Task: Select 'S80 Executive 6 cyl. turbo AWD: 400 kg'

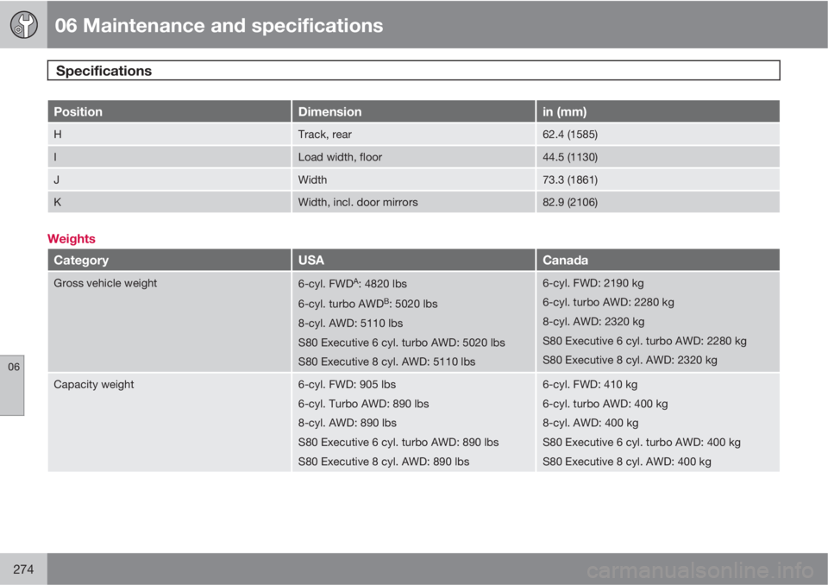Action: [642, 443]
